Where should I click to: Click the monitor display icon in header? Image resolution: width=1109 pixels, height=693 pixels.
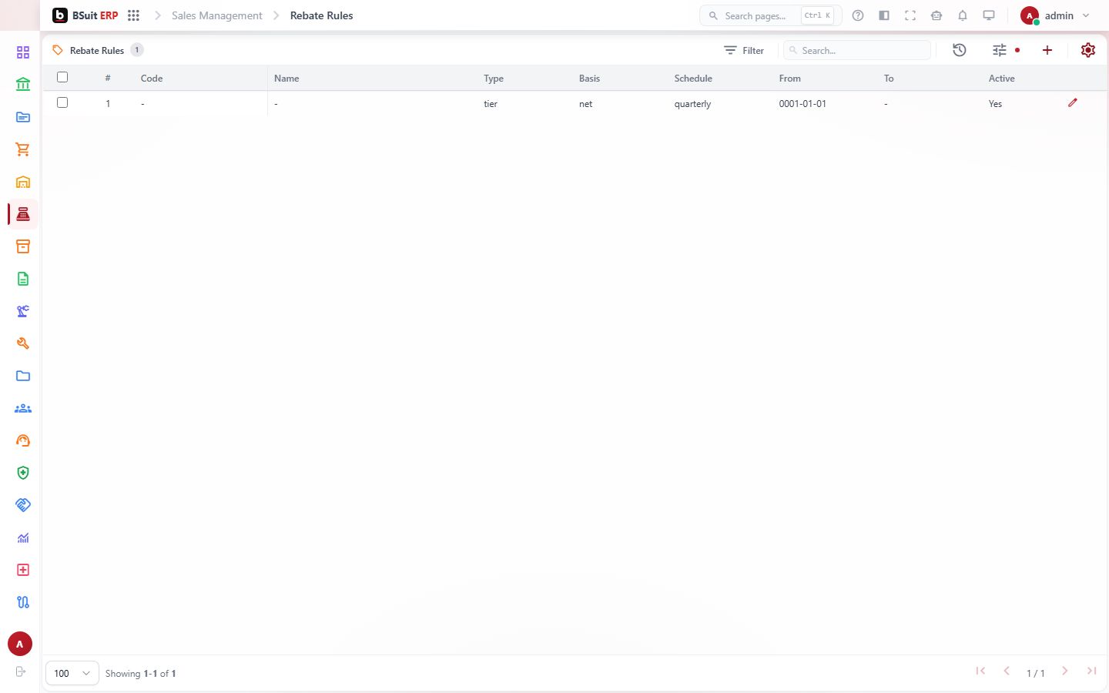[989, 15]
